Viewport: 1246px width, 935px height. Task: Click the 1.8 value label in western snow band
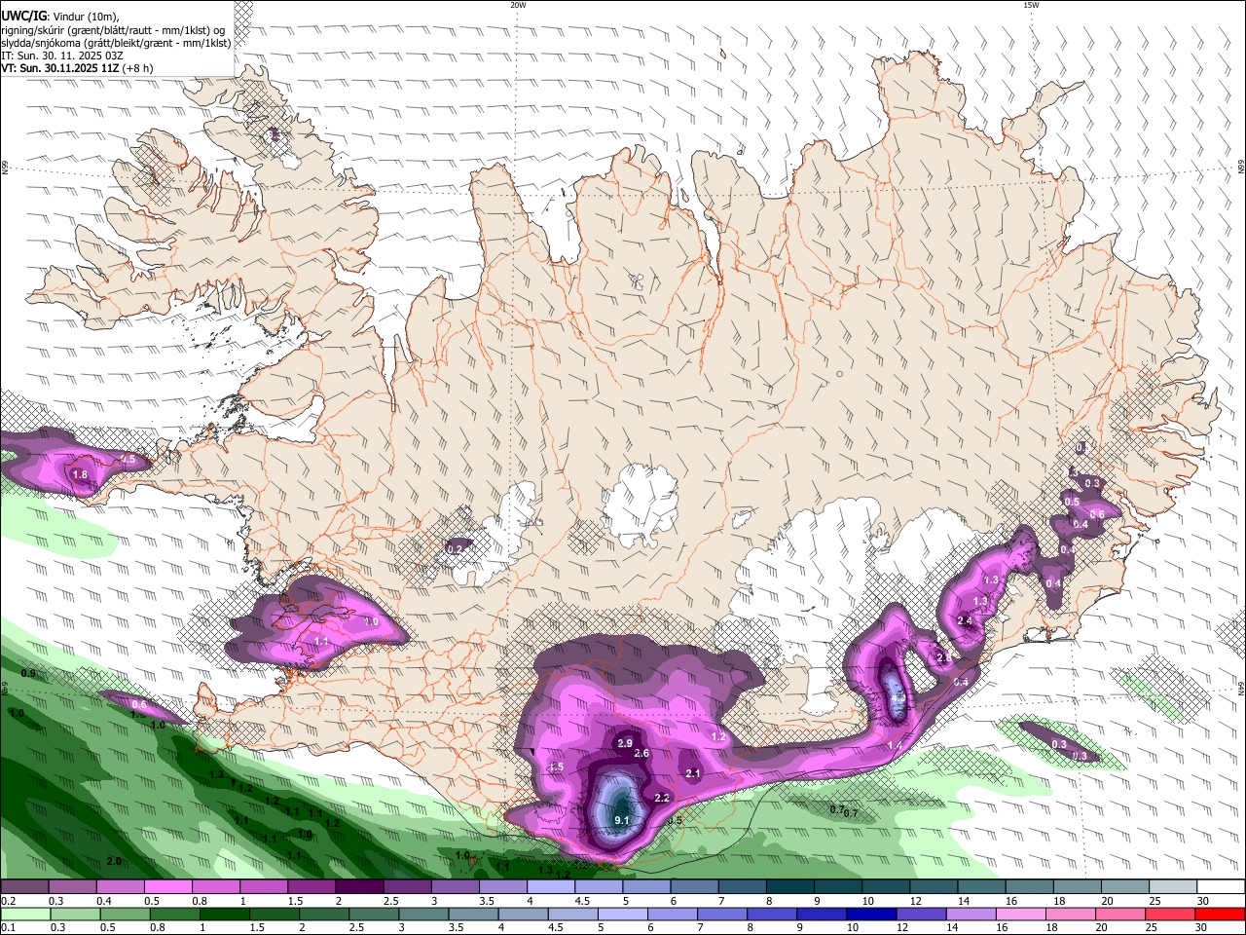point(80,474)
